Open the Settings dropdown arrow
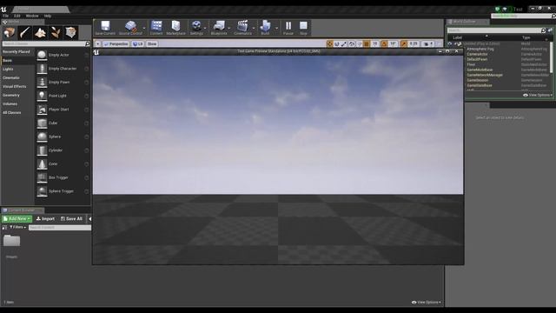 pos(205,28)
